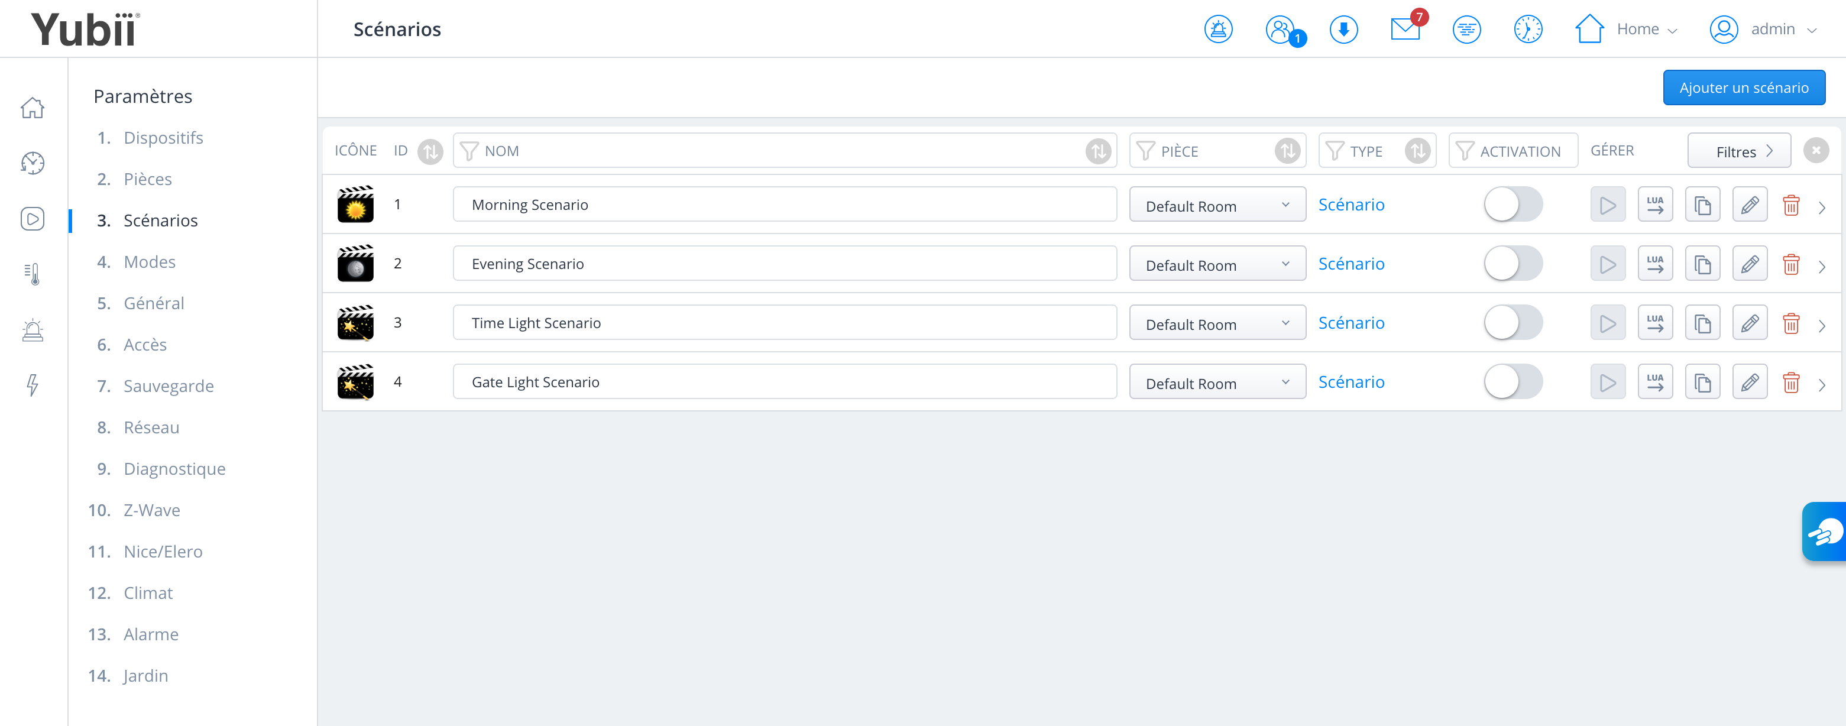Sort scenarios by TYPE column
Viewport: 1846px width, 726px height.
click(1417, 151)
